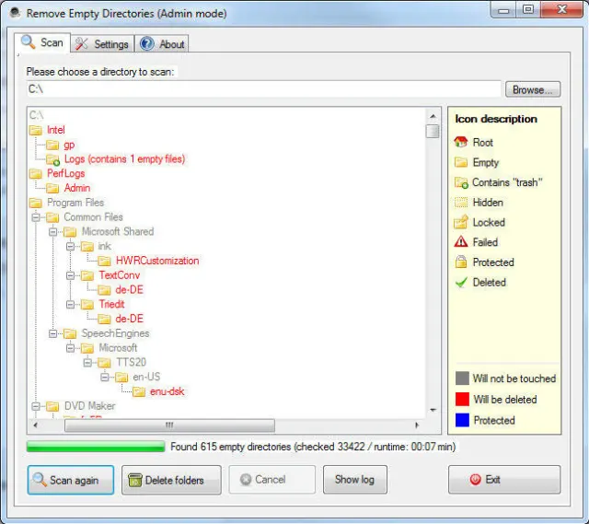Click the enu-dsk folder icon
This screenshot has width=589, height=524.
click(x=139, y=391)
